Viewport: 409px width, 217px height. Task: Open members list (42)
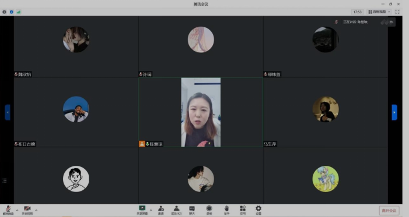click(x=176, y=210)
